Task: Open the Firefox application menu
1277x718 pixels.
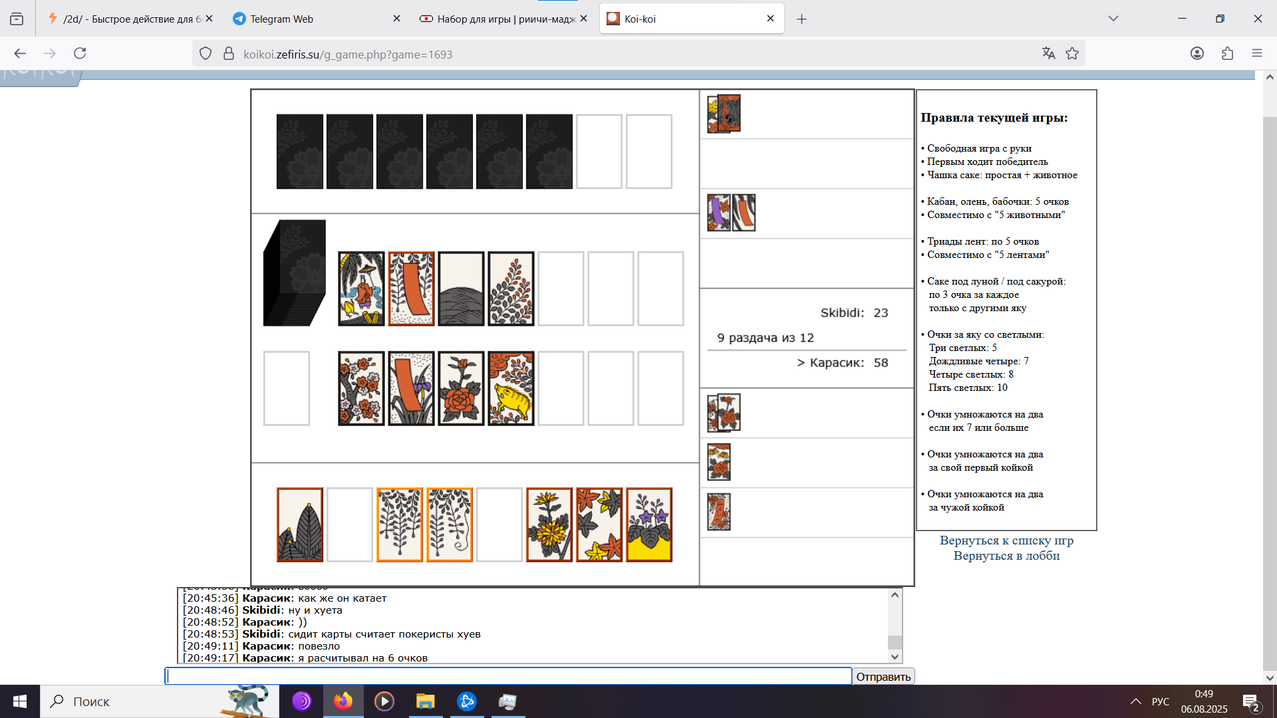Action: point(1256,54)
